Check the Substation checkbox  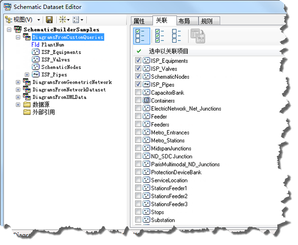coord(138,220)
